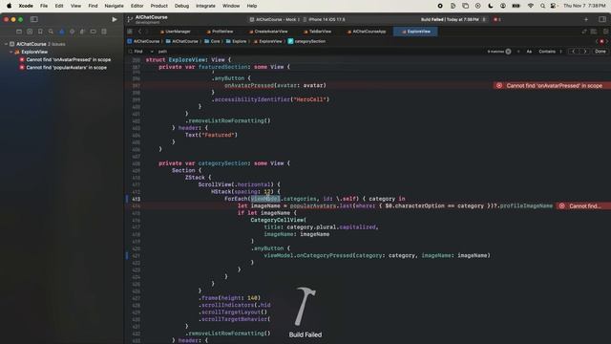Image resolution: width=611 pixels, height=344 pixels.
Task: Collapse the AIChatCourse issues group
Action: 6,44
